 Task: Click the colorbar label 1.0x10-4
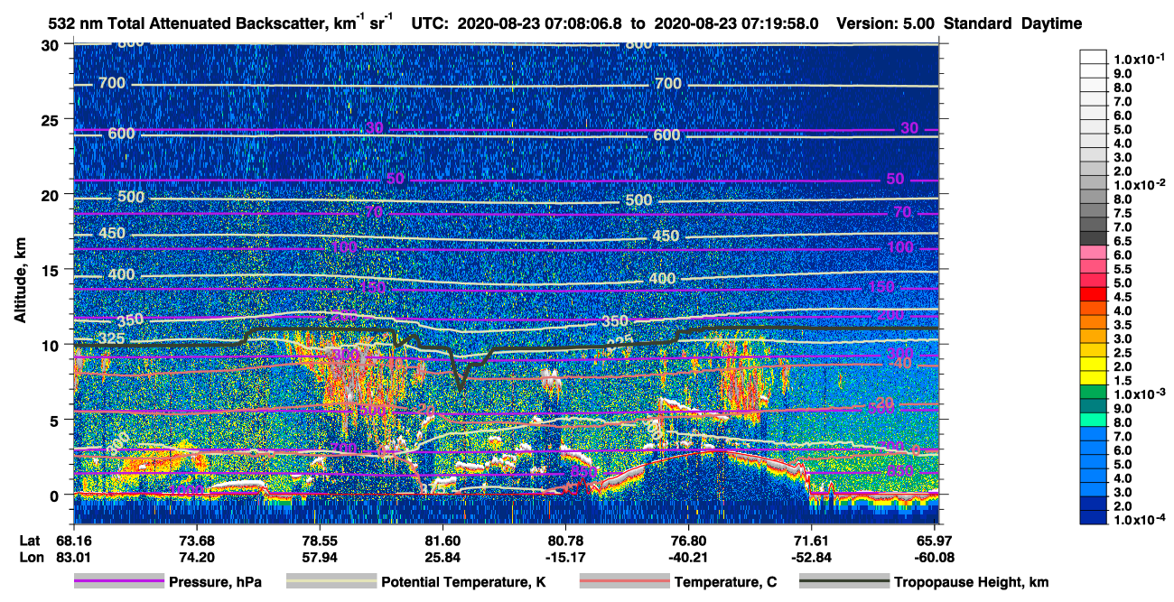pos(1139,522)
